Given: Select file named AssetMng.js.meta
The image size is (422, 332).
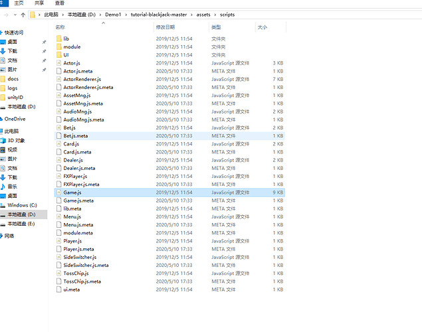Looking at the screenshot, I should coord(83,104).
